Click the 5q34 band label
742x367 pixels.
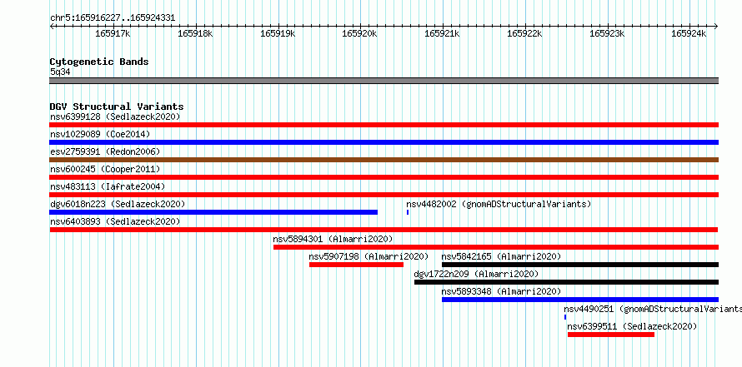(60, 72)
